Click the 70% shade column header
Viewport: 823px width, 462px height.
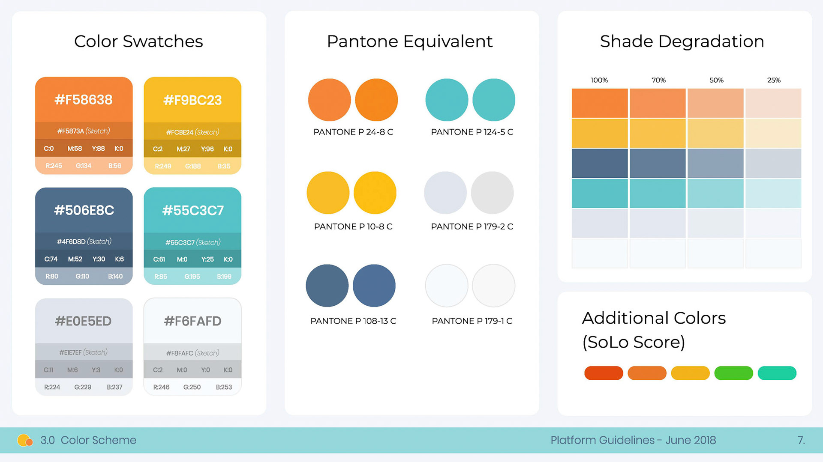(658, 80)
